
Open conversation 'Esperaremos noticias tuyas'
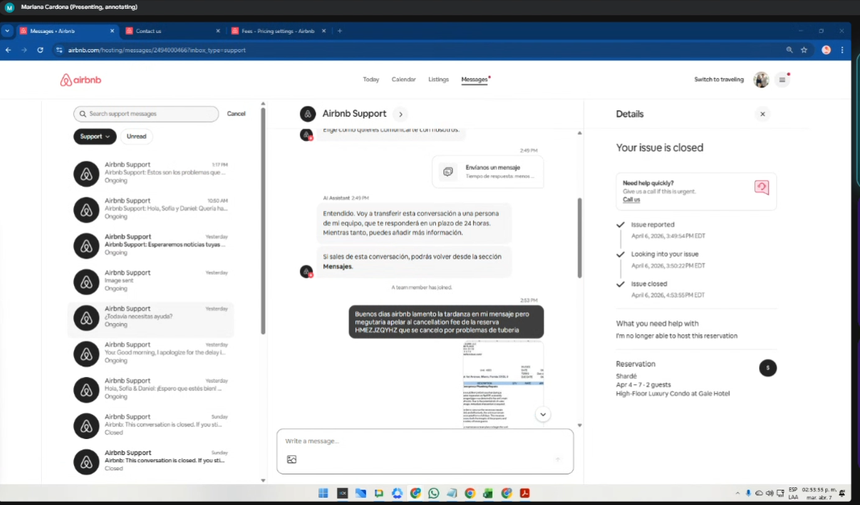pyautogui.click(x=151, y=245)
